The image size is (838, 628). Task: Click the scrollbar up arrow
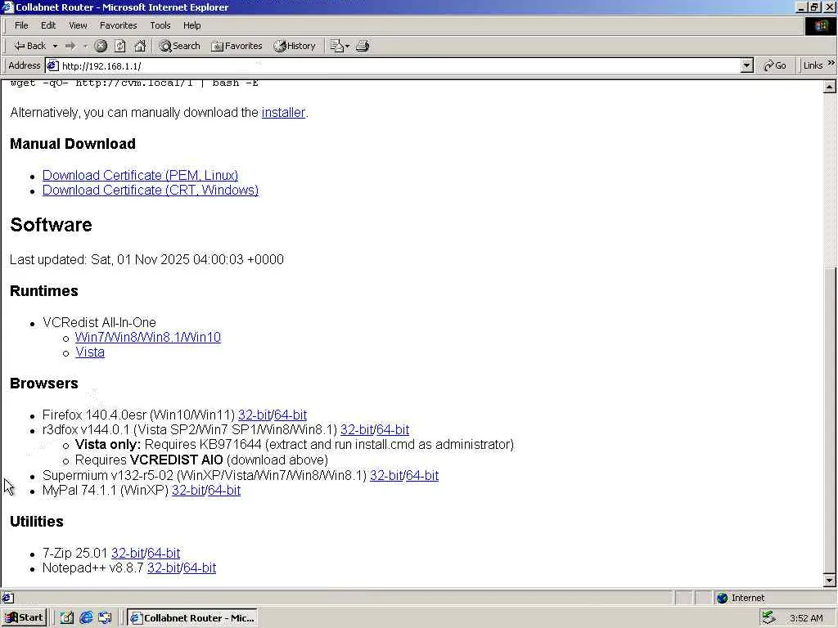[x=830, y=87]
